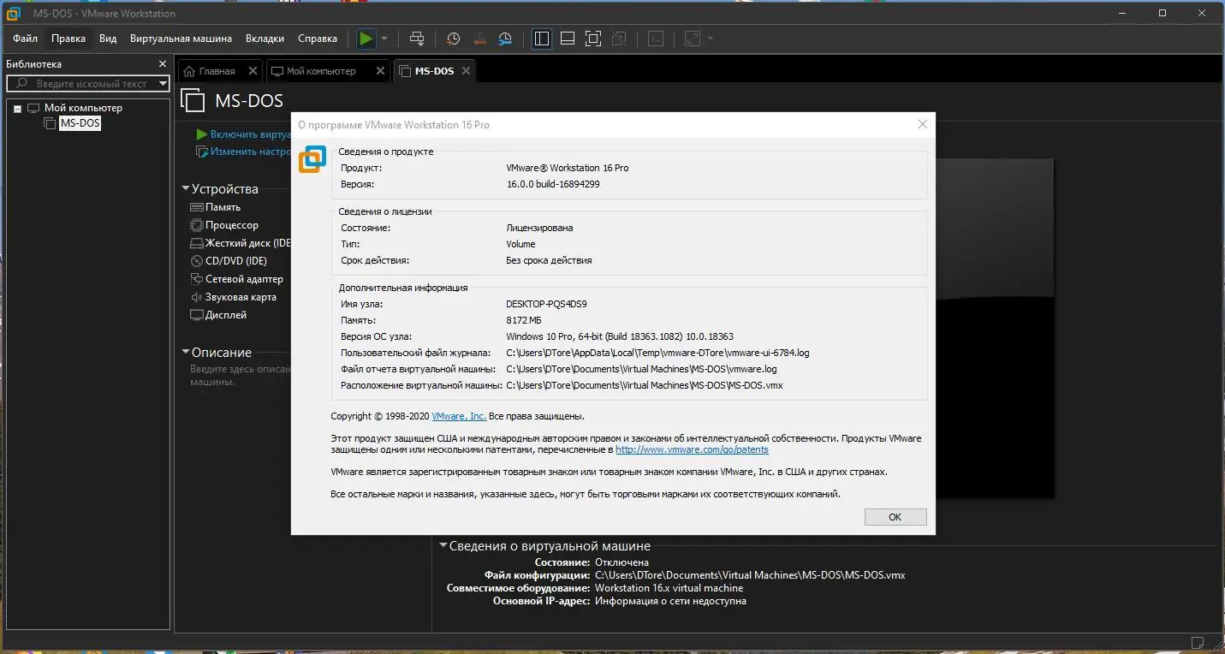Click version text 16.0.0 build-16894299

[x=553, y=184]
